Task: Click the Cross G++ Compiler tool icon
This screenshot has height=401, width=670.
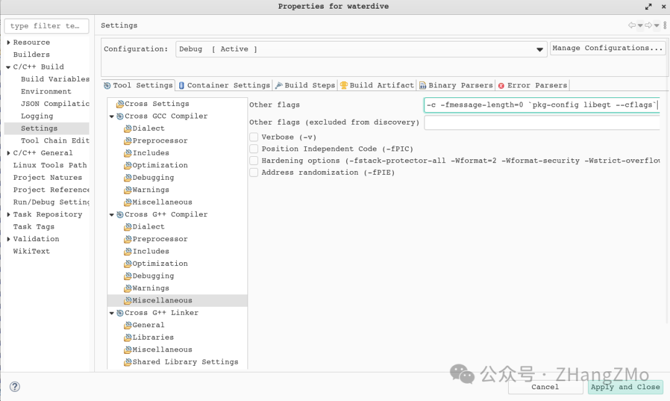Action: click(120, 214)
